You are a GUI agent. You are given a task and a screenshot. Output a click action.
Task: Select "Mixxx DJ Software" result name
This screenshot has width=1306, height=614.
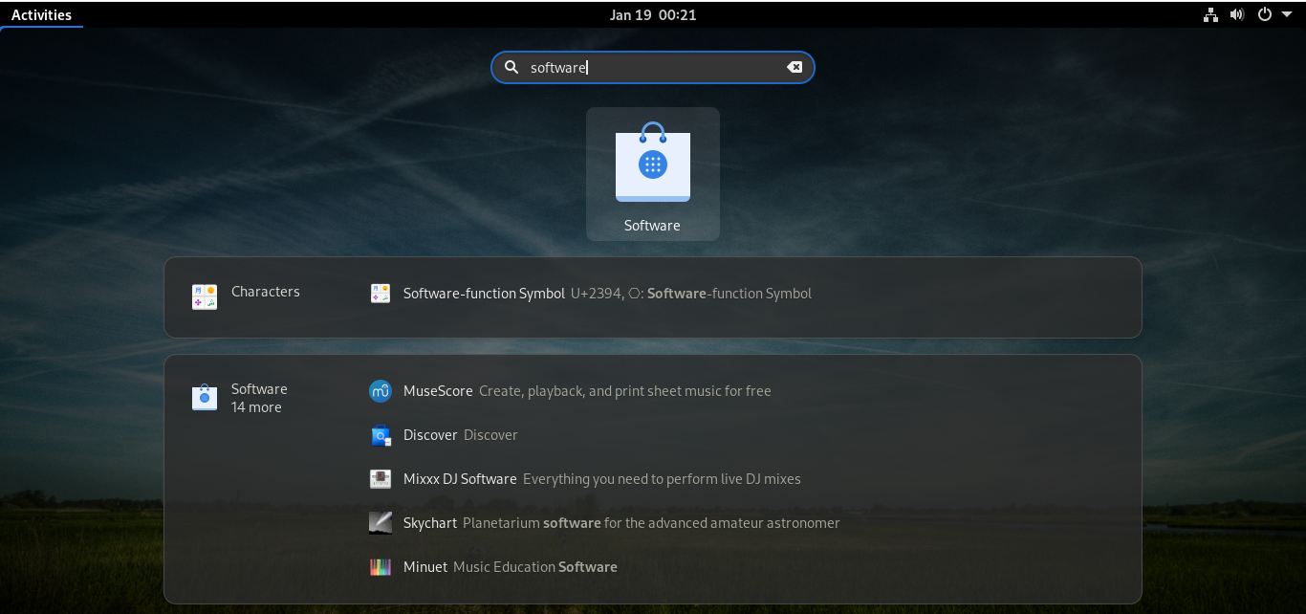460,479
